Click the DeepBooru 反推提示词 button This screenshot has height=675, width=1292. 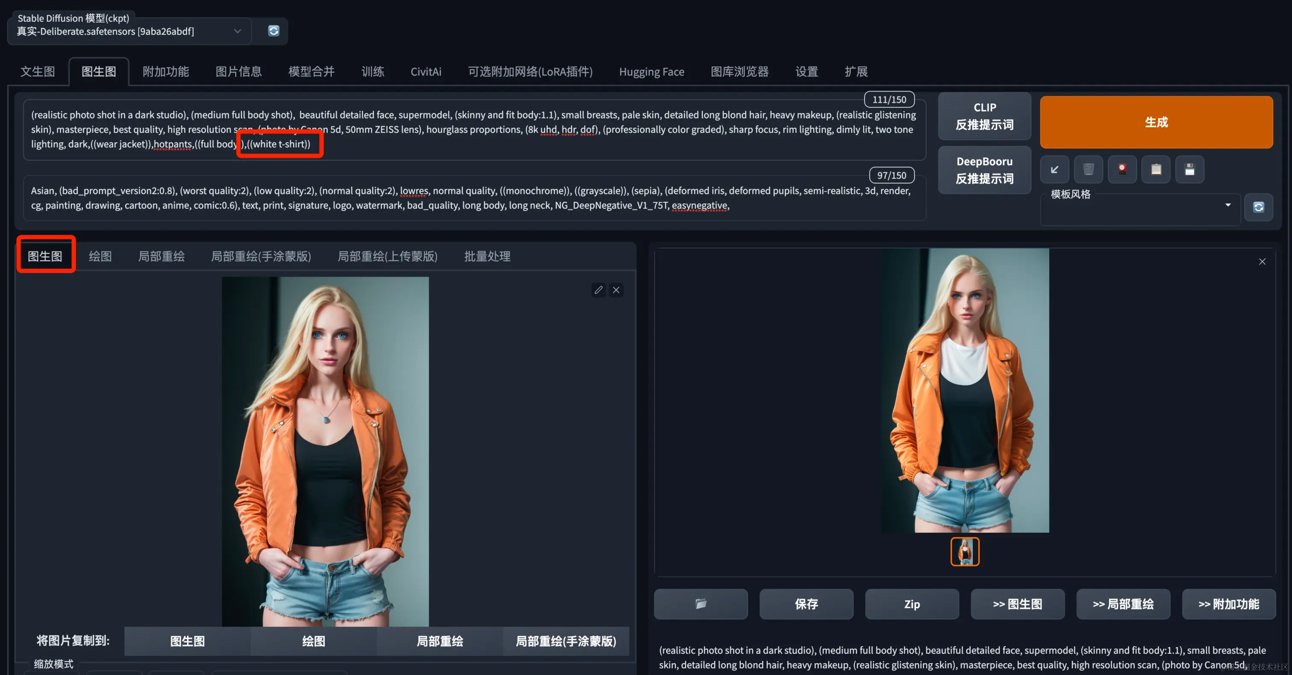pyautogui.click(x=984, y=170)
